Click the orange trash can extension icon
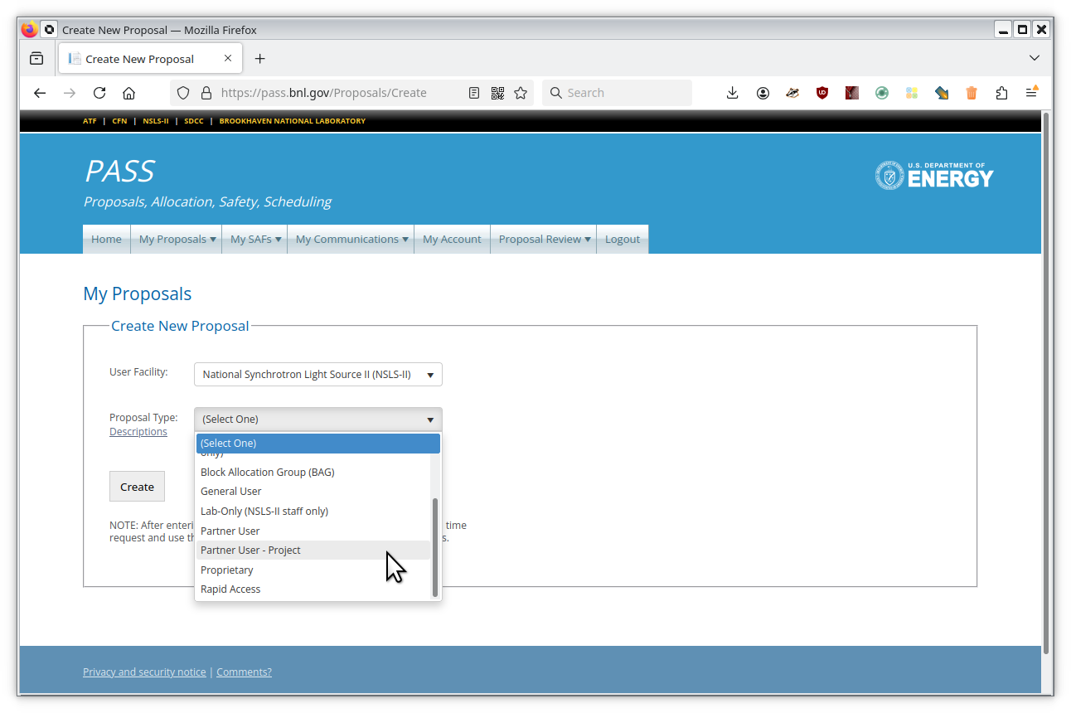The image size is (1071, 713). click(972, 93)
